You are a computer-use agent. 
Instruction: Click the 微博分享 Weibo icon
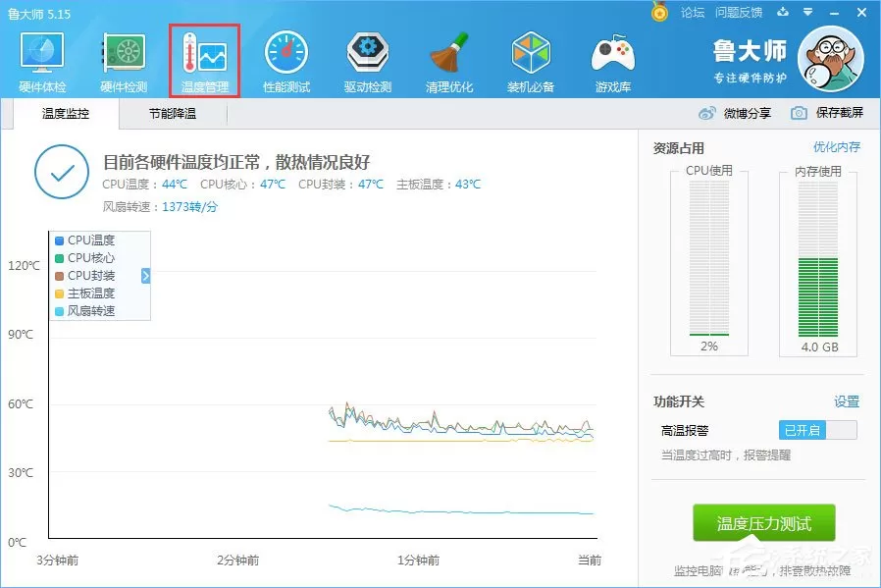pos(706,114)
